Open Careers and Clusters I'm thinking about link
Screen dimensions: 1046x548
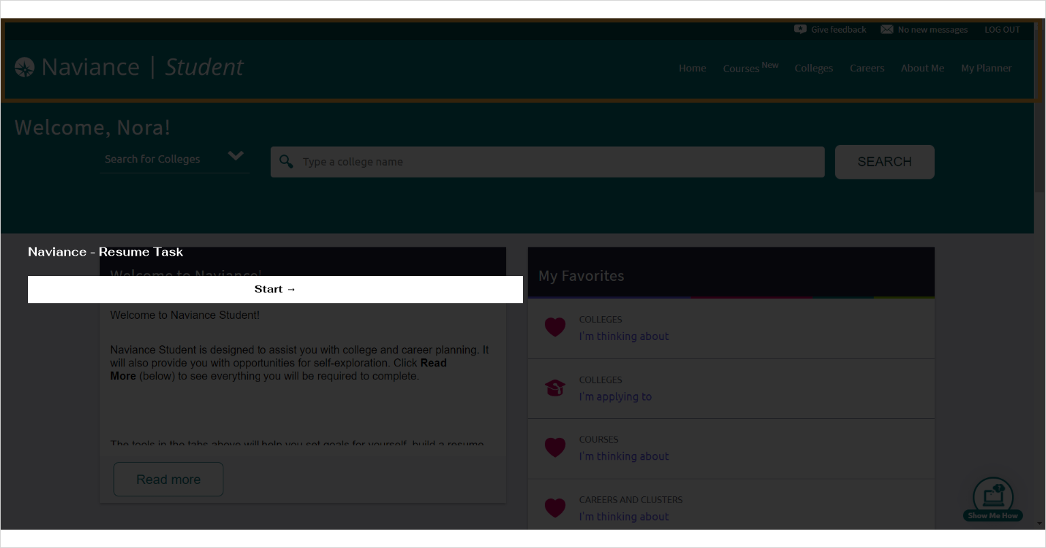point(624,517)
